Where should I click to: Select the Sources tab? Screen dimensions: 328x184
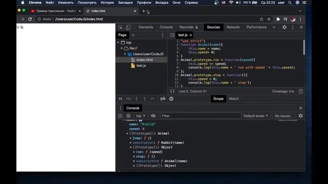click(x=213, y=27)
